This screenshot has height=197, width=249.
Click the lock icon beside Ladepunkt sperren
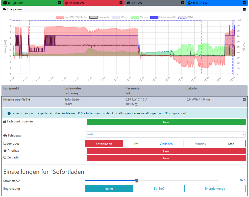click(x=5, y=121)
